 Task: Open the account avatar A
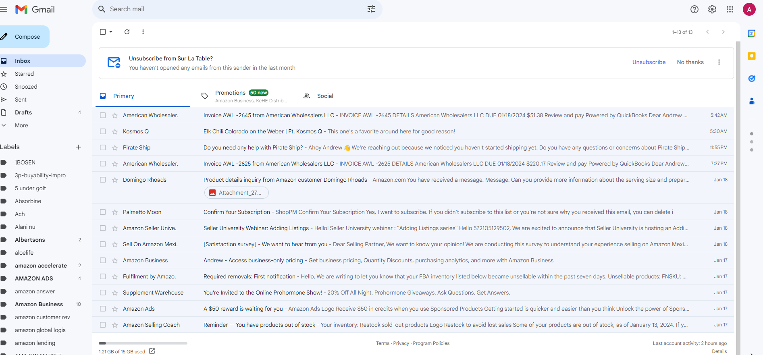point(749,9)
